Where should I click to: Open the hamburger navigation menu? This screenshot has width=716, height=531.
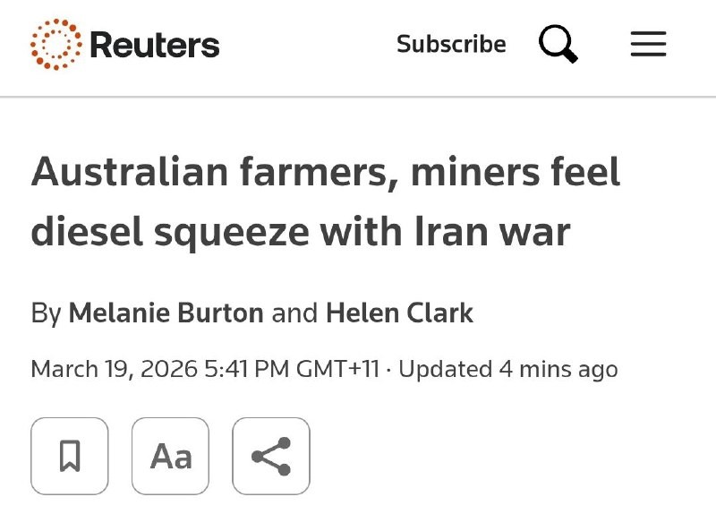pos(648,44)
